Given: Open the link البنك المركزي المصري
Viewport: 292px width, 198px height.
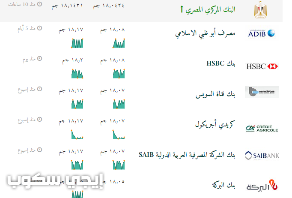Looking at the screenshot, I should 210,9.
